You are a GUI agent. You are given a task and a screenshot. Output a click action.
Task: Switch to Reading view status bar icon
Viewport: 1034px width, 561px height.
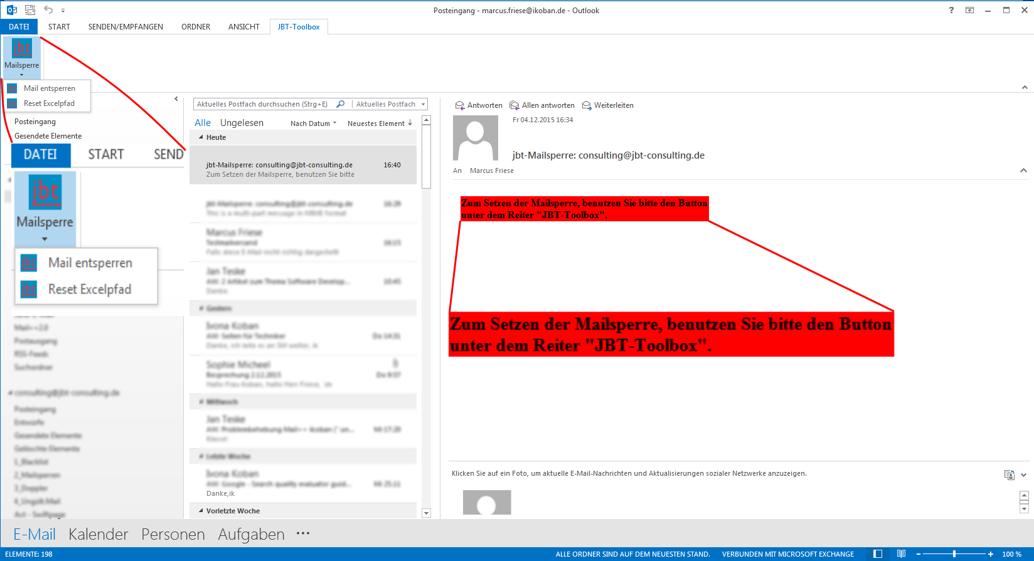pyautogui.click(x=901, y=554)
